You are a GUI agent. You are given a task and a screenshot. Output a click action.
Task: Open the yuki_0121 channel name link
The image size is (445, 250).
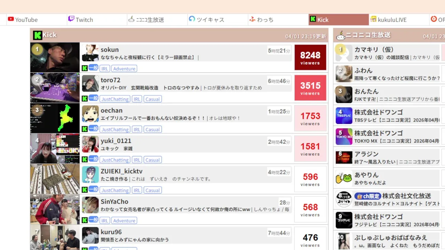point(116,141)
